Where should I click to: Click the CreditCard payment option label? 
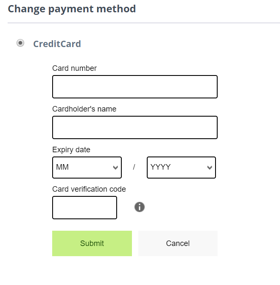coord(57,44)
